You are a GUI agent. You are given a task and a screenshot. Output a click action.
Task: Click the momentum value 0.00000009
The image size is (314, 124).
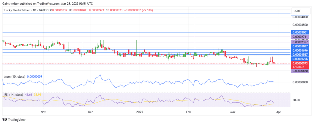coord(34,77)
